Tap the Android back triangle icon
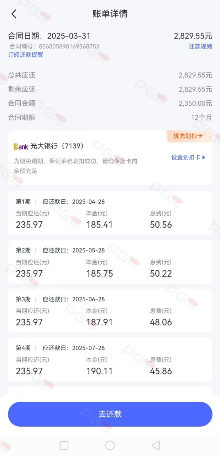 (156, 445)
